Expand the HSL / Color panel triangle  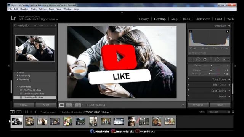(229, 85)
